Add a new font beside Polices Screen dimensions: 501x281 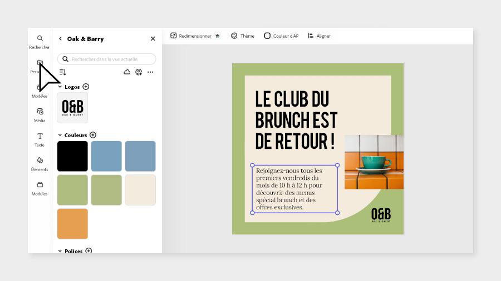89,250
